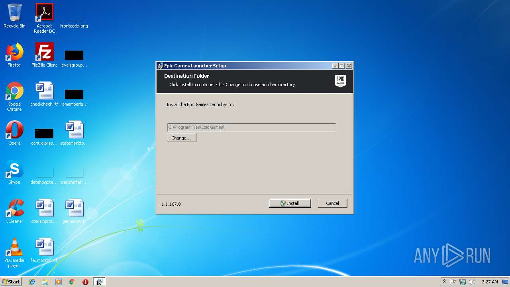Select the germanw.rtf document icon

click(74, 211)
